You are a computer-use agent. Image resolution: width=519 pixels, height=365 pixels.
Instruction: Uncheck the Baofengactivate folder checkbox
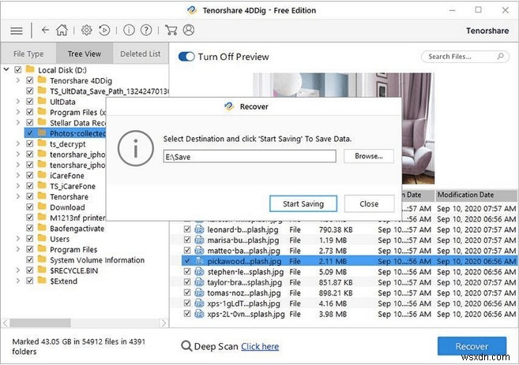pyautogui.click(x=30, y=229)
